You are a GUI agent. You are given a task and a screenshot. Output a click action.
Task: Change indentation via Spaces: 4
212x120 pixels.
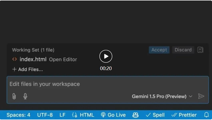coord(19,115)
